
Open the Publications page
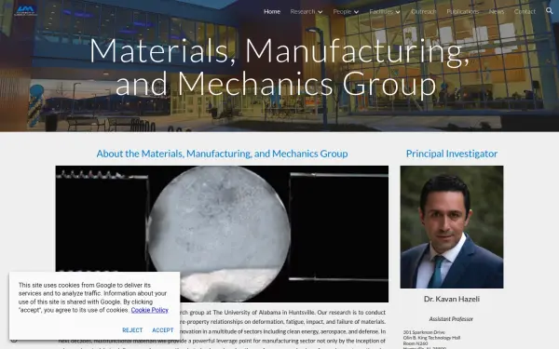pyautogui.click(x=463, y=11)
